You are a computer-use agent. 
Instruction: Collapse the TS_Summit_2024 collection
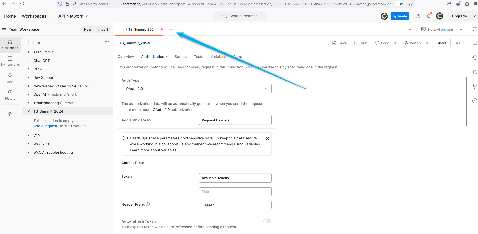[x=28, y=111]
